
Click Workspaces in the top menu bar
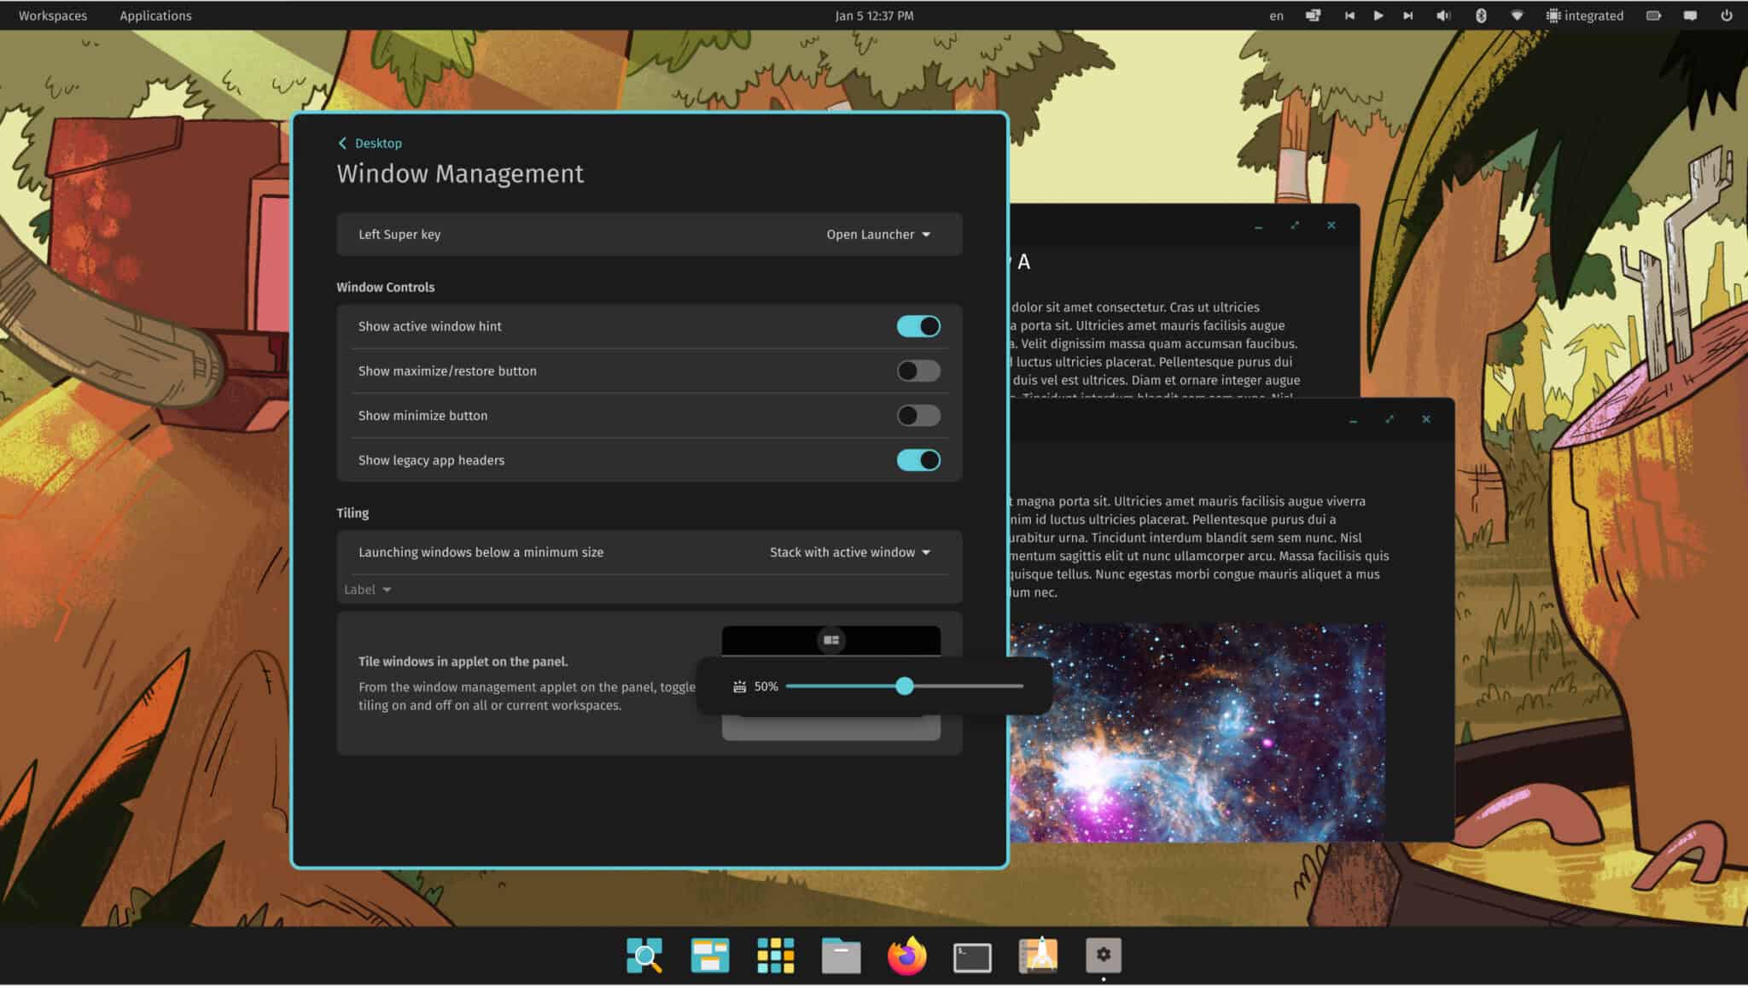pos(52,15)
